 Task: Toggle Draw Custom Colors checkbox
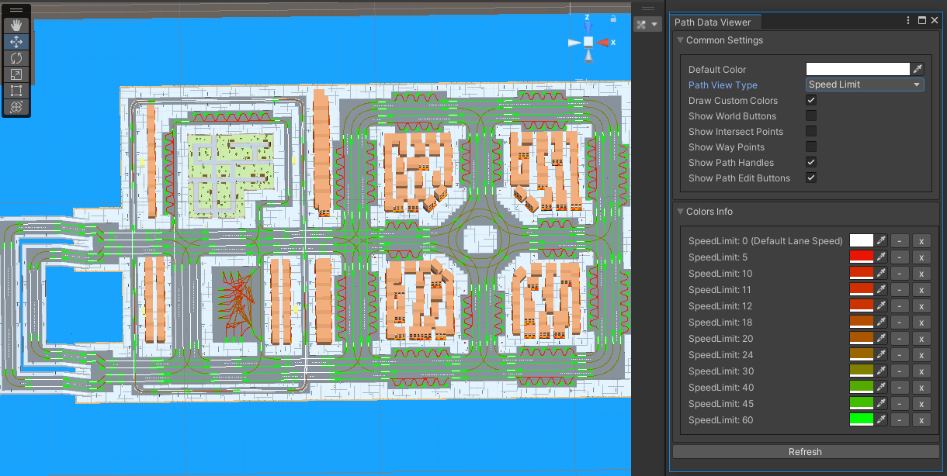[x=811, y=101]
